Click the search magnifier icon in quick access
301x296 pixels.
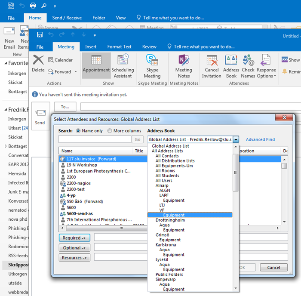point(44,6)
